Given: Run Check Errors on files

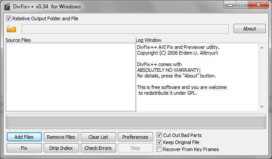Looking at the screenshot, I should pyautogui.click(x=98, y=148).
